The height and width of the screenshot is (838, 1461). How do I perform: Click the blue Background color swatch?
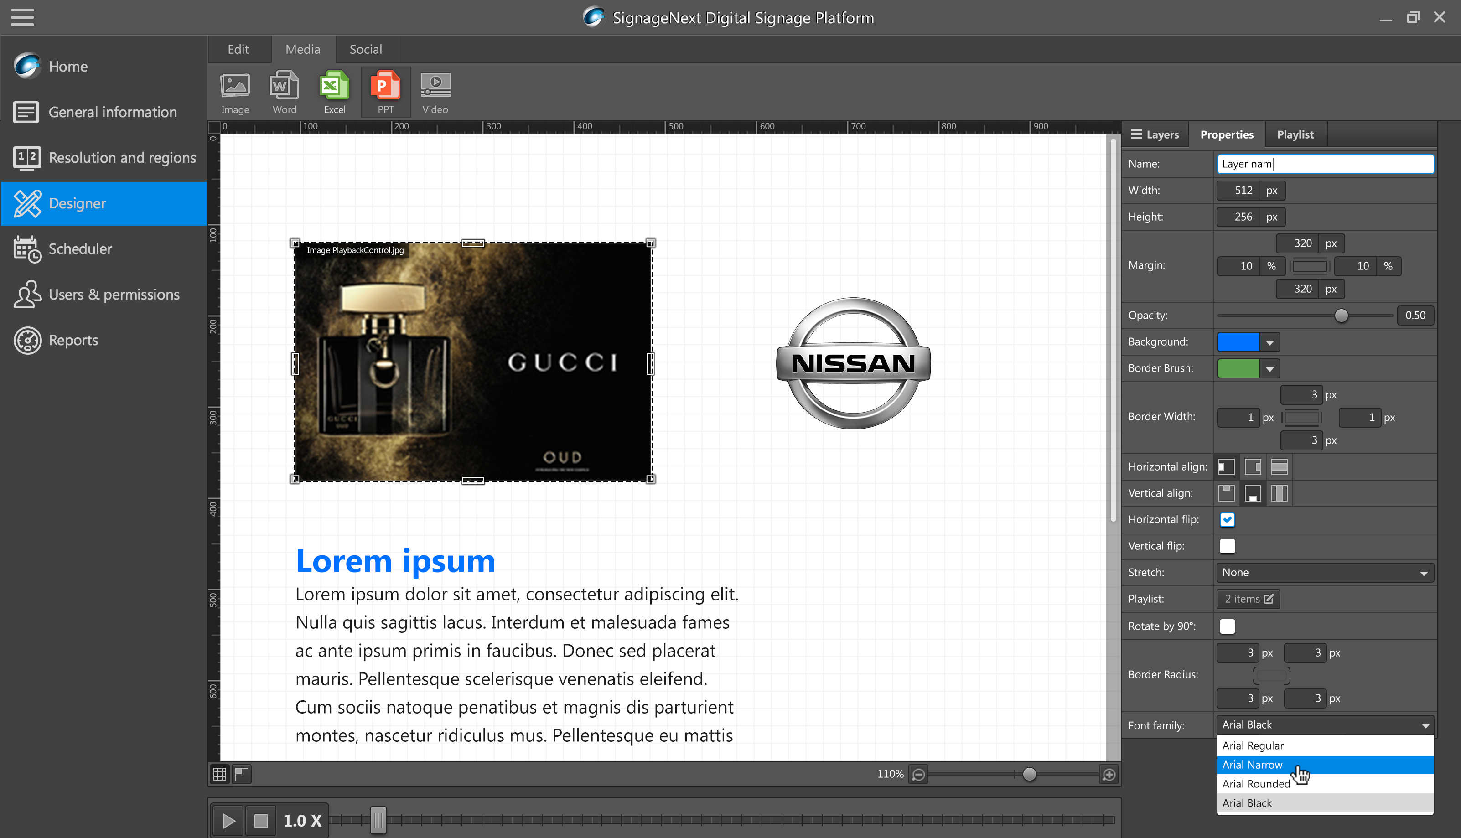coord(1238,342)
